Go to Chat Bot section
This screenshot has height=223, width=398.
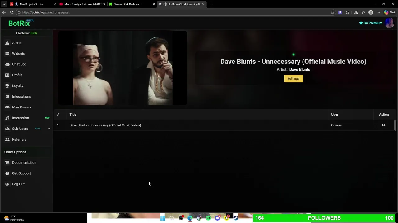click(19, 64)
